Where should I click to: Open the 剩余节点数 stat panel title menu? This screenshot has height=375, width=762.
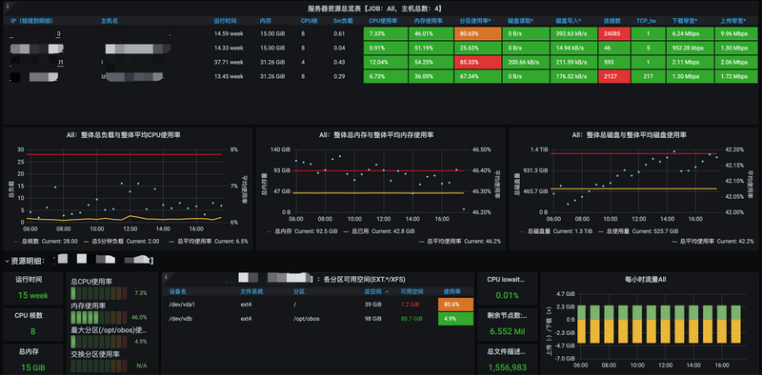(507, 315)
